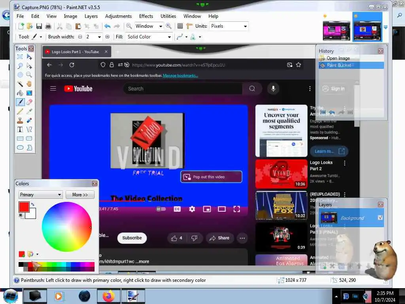
Task: Click the Print toolbar icon
Action: pyautogui.click(x=48, y=26)
